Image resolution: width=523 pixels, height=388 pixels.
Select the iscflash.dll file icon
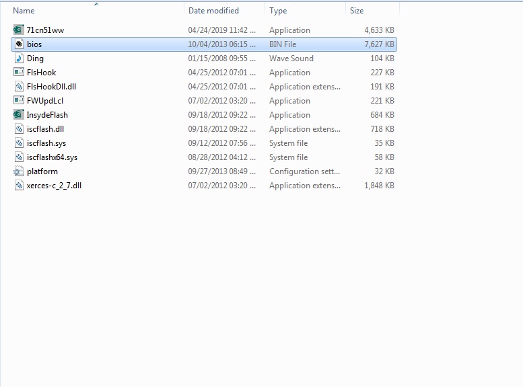(19, 129)
